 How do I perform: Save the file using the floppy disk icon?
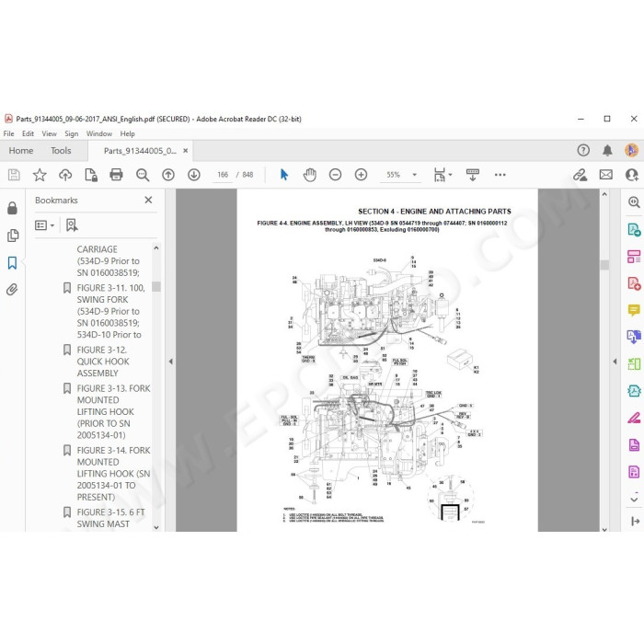[14, 175]
